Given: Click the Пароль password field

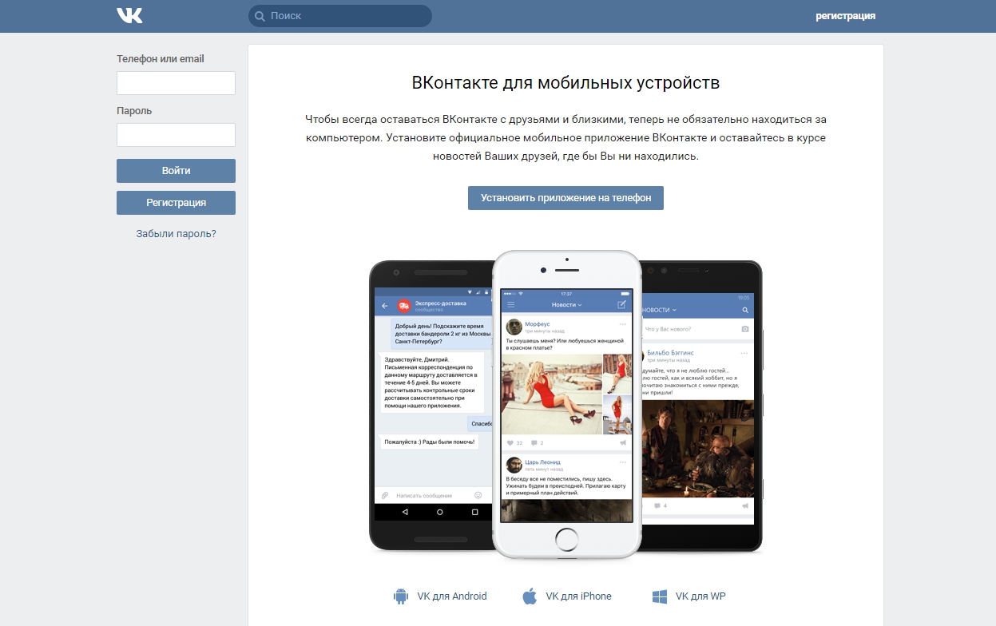Looking at the screenshot, I should 176,135.
